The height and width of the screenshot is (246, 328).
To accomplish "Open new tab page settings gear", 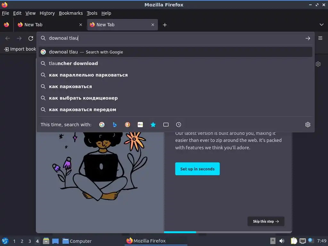I will [x=318, y=64].
